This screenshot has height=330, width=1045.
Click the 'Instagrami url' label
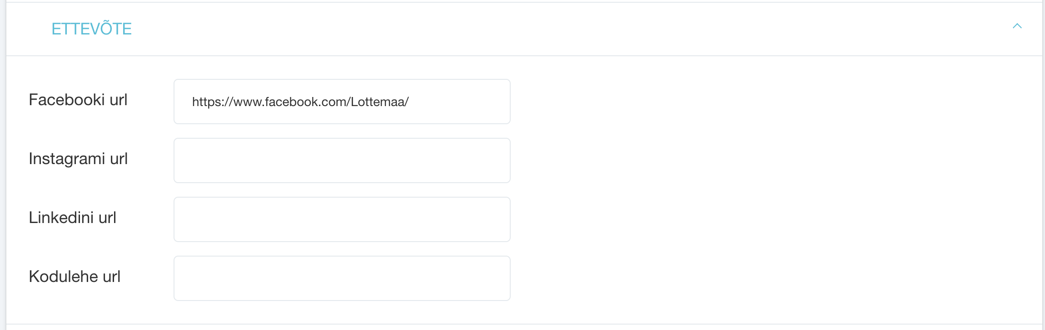[x=78, y=159]
